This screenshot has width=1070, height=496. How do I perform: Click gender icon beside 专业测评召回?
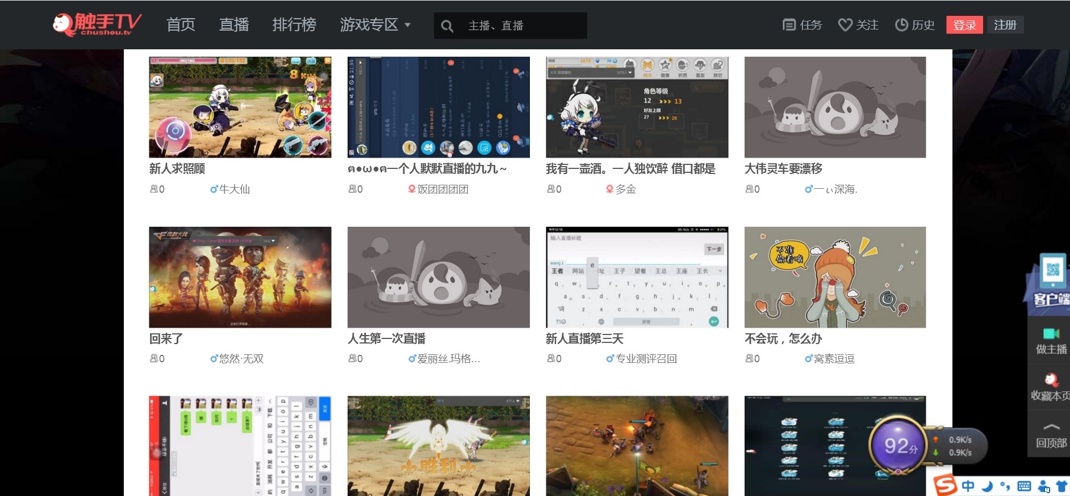pos(610,358)
